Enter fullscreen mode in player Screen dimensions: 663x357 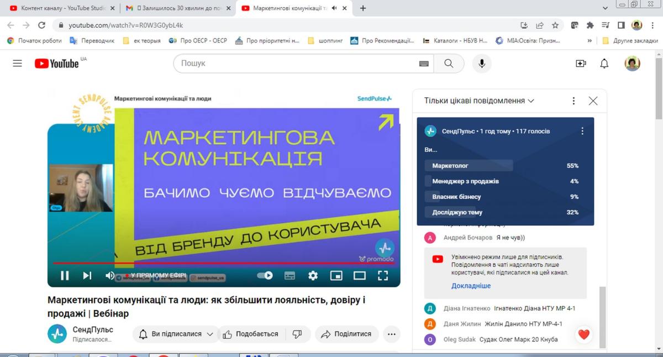[x=382, y=275]
